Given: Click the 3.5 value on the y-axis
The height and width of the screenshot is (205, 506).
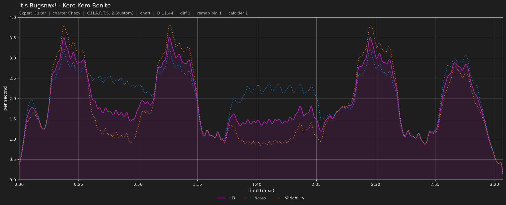Looking at the screenshot, I should click(x=13, y=38).
